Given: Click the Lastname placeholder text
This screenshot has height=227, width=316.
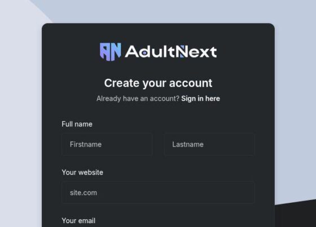Looking at the screenshot, I should [x=188, y=144].
